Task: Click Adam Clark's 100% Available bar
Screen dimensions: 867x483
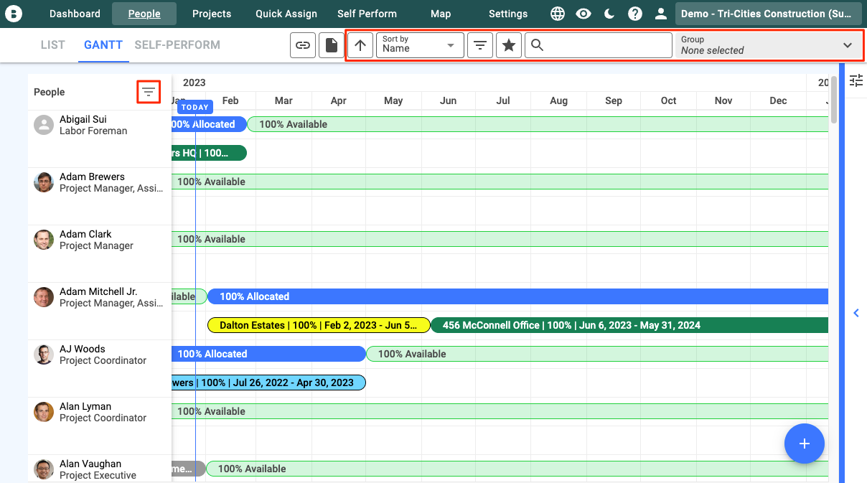Action: (500, 239)
